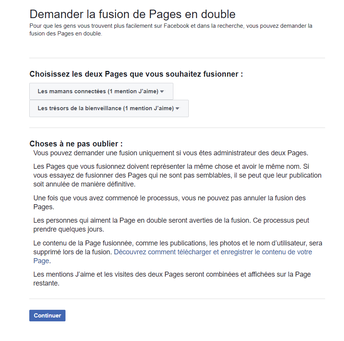Viewport: 344px width, 341px height.
Task: Click the paragraph starting Le contenu de la Page fusionnée
Action: pos(178,252)
